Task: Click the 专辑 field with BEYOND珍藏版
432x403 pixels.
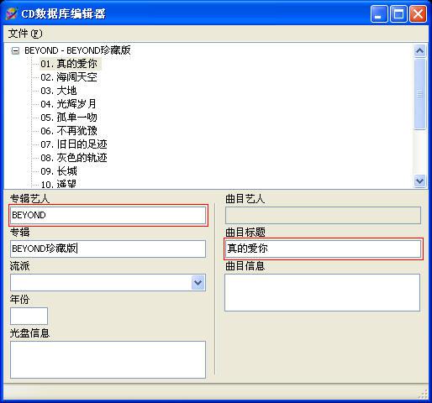Action: pyautogui.click(x=108, y=249)
